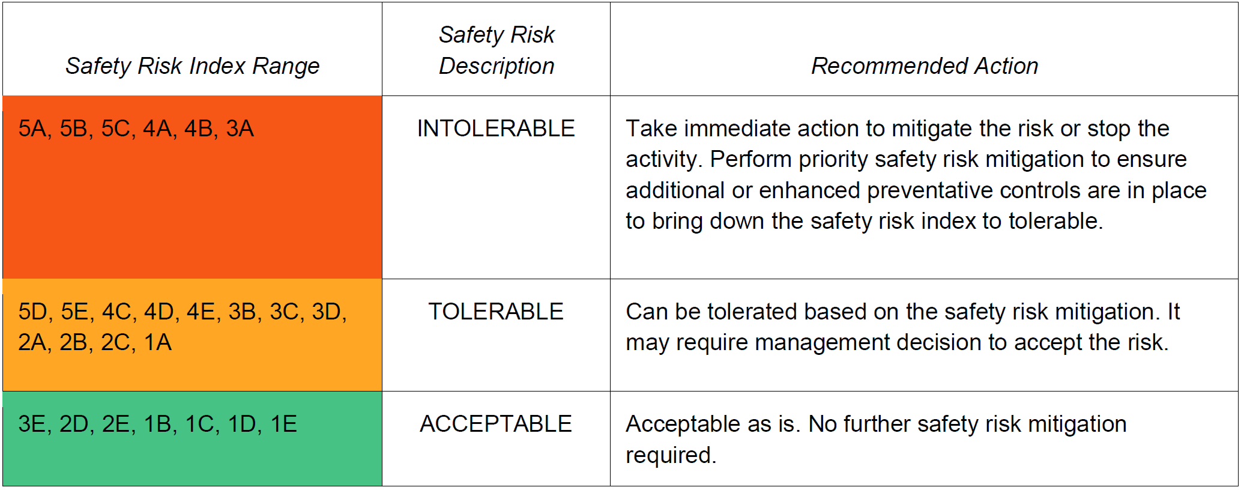Click the "to bring down the safety risk" line

point(864,221)
